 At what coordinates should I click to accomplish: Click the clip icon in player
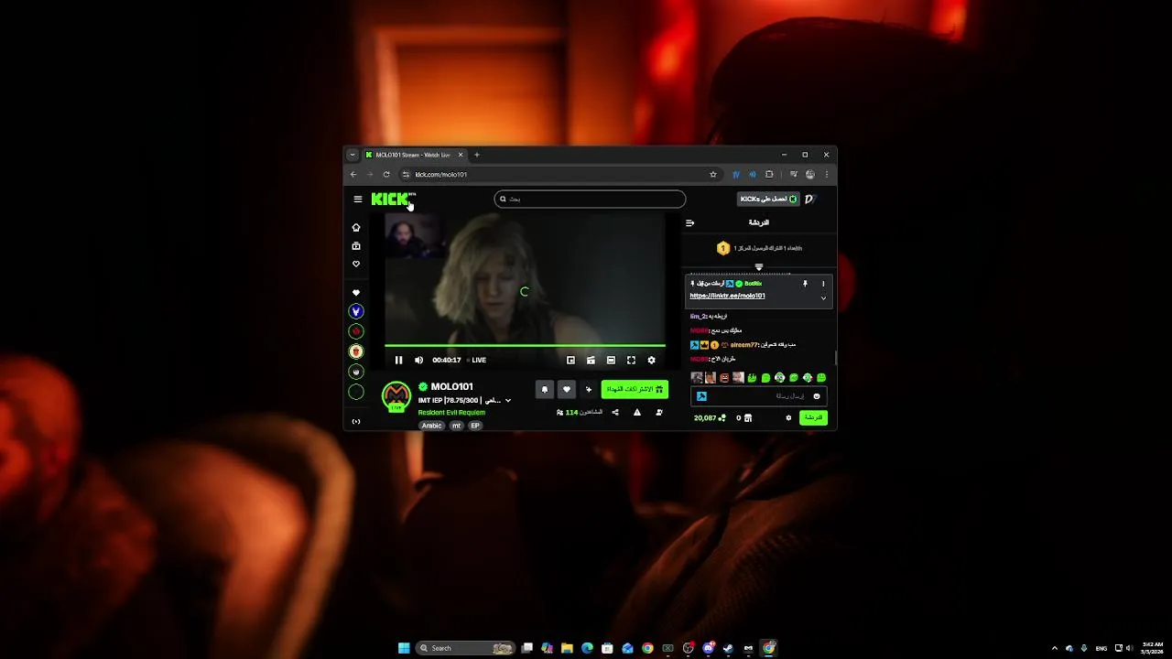coord(591,360)
